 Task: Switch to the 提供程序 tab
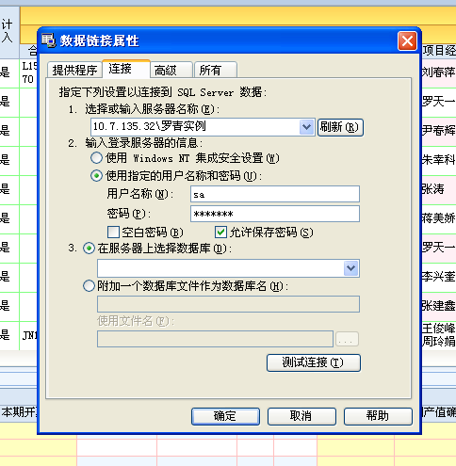74,70
